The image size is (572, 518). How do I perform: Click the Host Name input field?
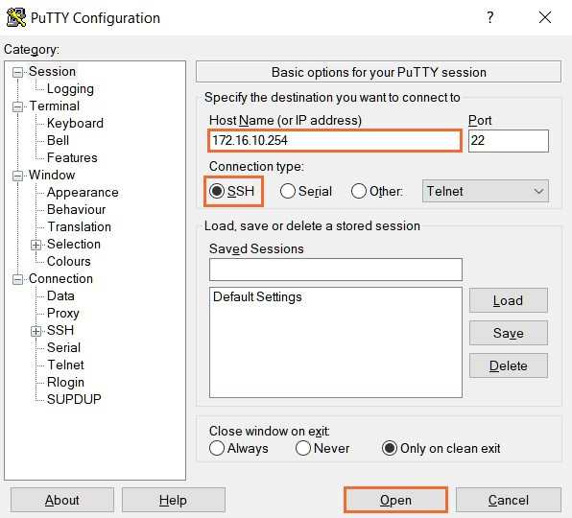tap(335, 140)
